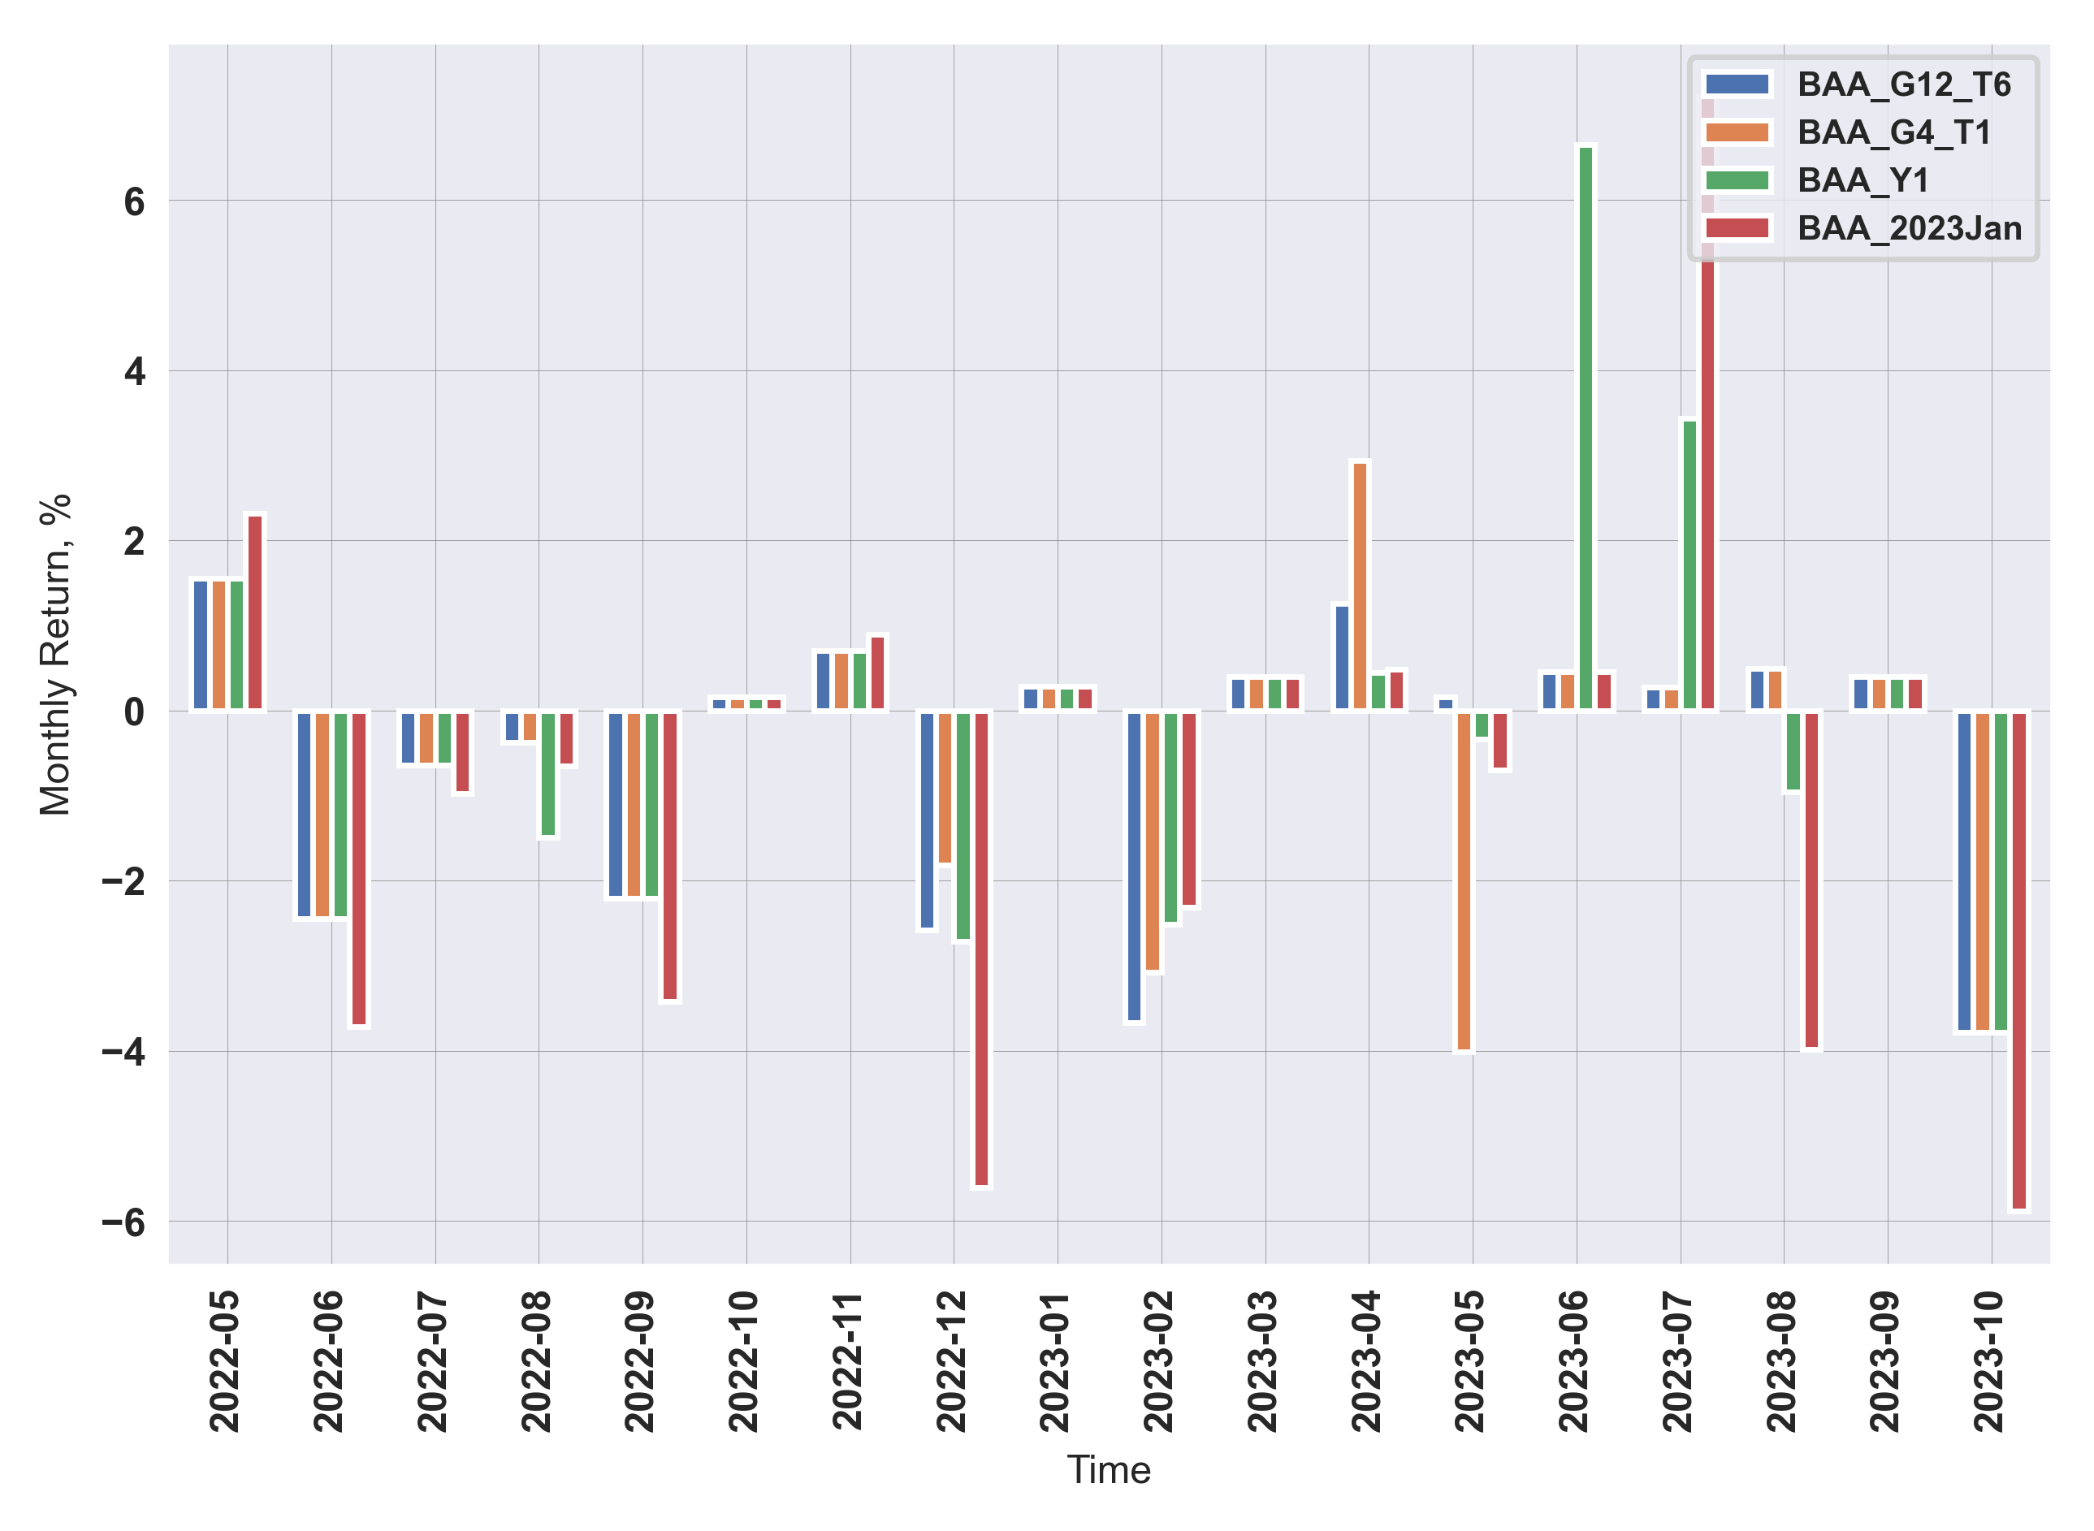Screen dimensions: 2094x1531
Task: Click the BAA_G12_T6 legend label
Action: click(x=1904, y=84)
